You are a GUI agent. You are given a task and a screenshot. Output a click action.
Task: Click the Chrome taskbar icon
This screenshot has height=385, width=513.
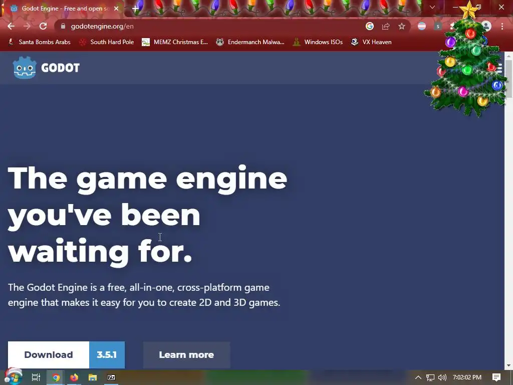pyautogui.click(x=56, y=377)
